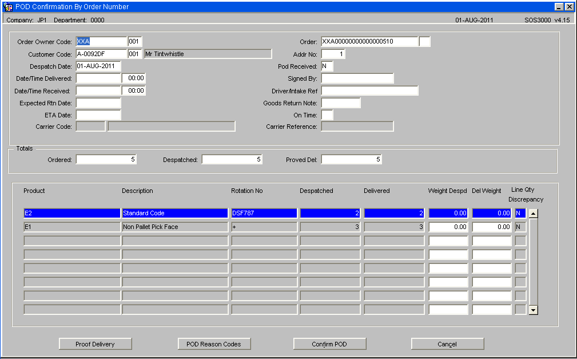Screen dimensions: 577x359
Task: Click Line Qty Discrepancy field for E2
Action: (520, 213)
